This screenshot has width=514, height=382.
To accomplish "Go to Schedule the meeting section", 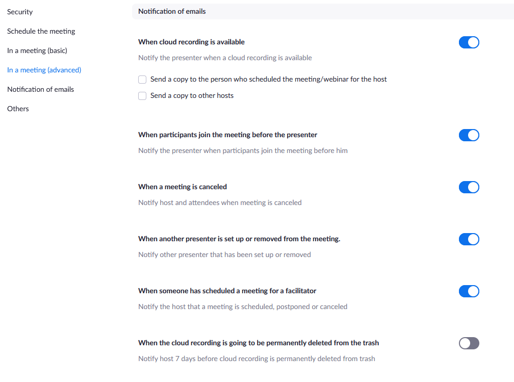I will point(41,31).
